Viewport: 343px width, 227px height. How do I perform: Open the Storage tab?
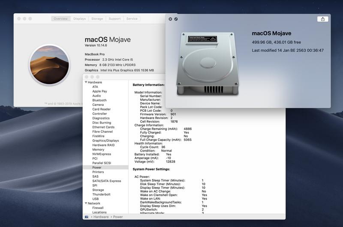point(97,19)
